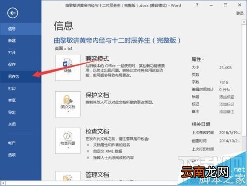Click 添加标题 title field

227,97
